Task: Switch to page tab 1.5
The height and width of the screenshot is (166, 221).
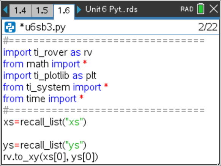Action: click(42, 11)
